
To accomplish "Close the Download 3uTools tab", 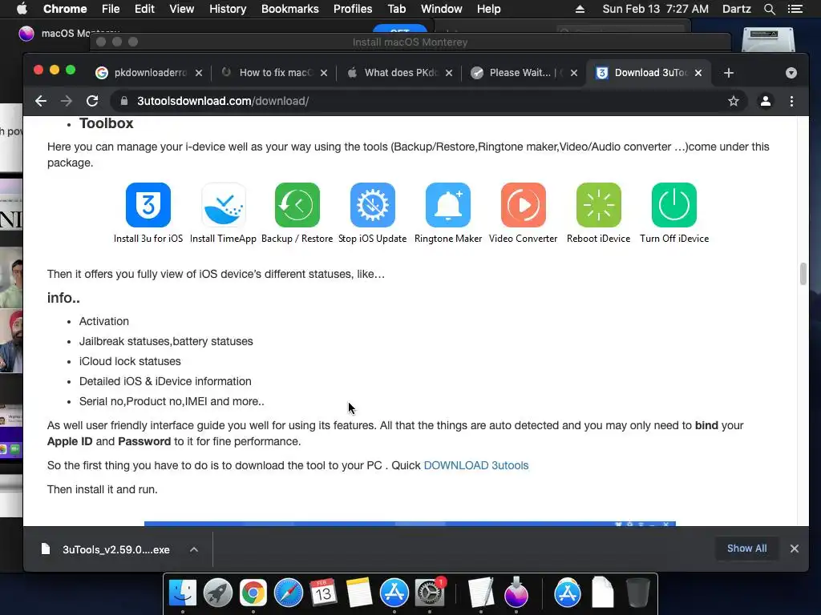I will 698,73.
